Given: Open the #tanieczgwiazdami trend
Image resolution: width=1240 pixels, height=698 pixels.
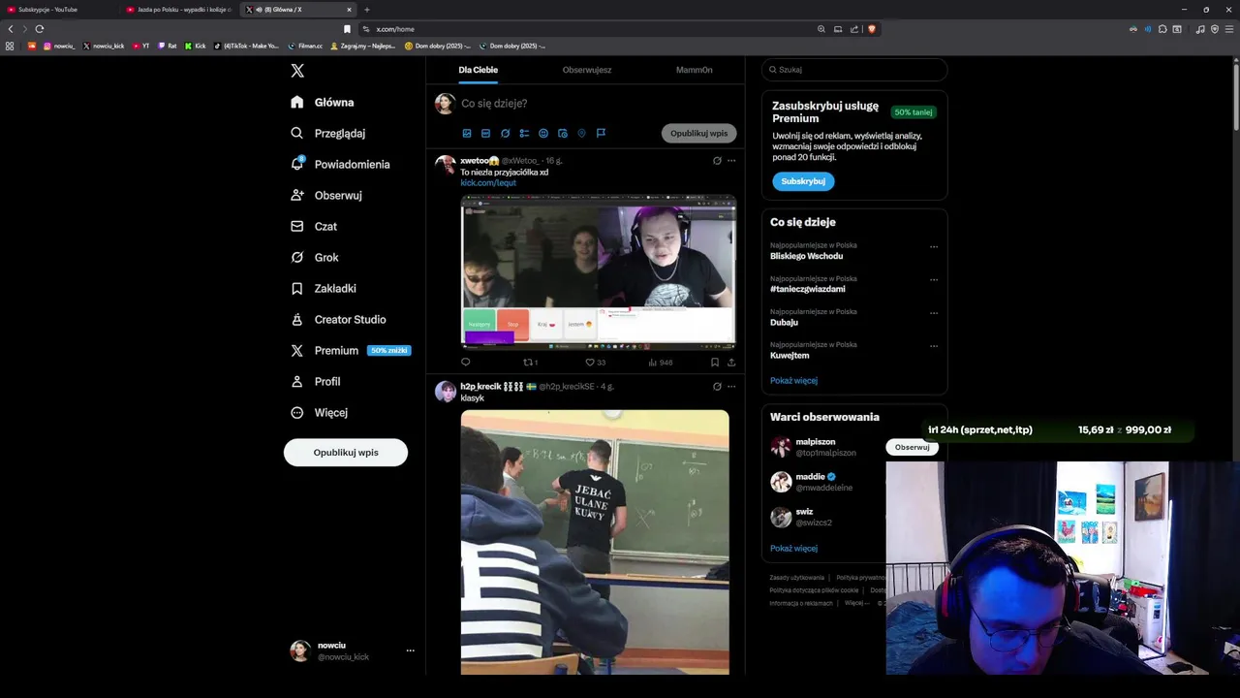Looking at the screenshot, I should [x=807, y=289].
